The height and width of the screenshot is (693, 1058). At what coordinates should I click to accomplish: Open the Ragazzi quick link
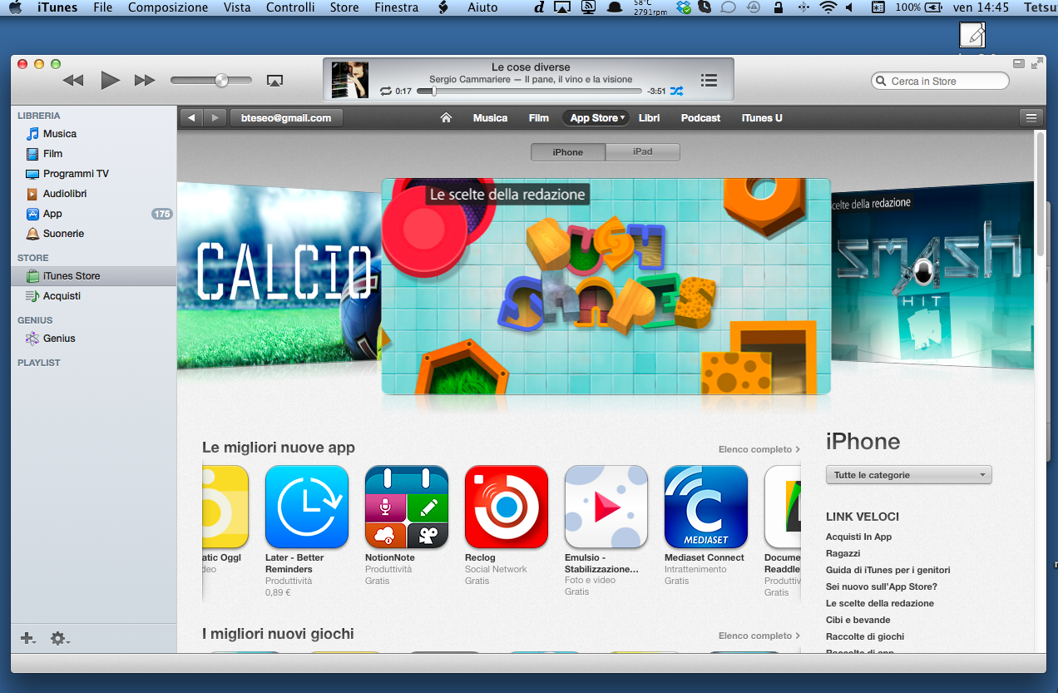click(843, 553)
